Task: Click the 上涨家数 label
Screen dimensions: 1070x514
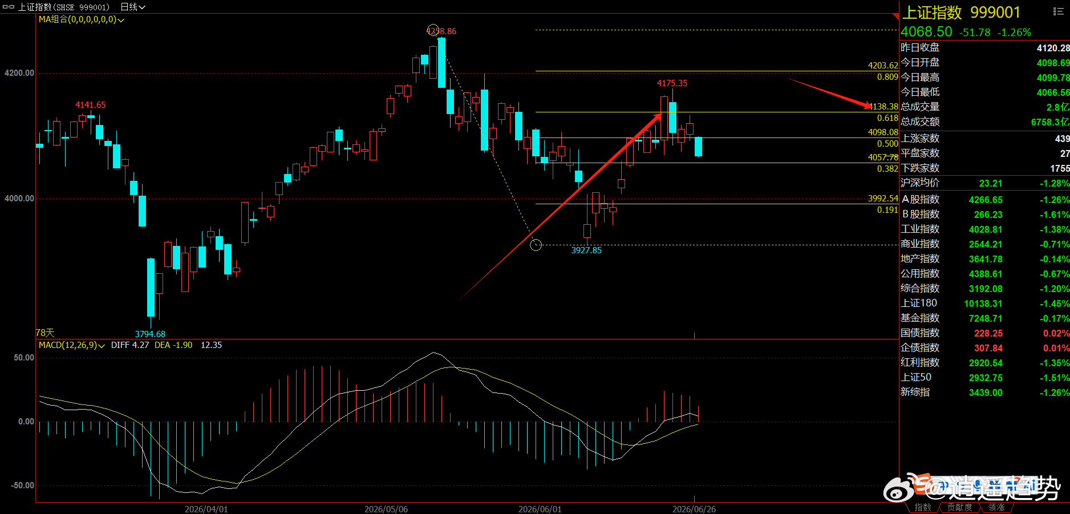Action: pyautogui.click(x=920, y=139)
